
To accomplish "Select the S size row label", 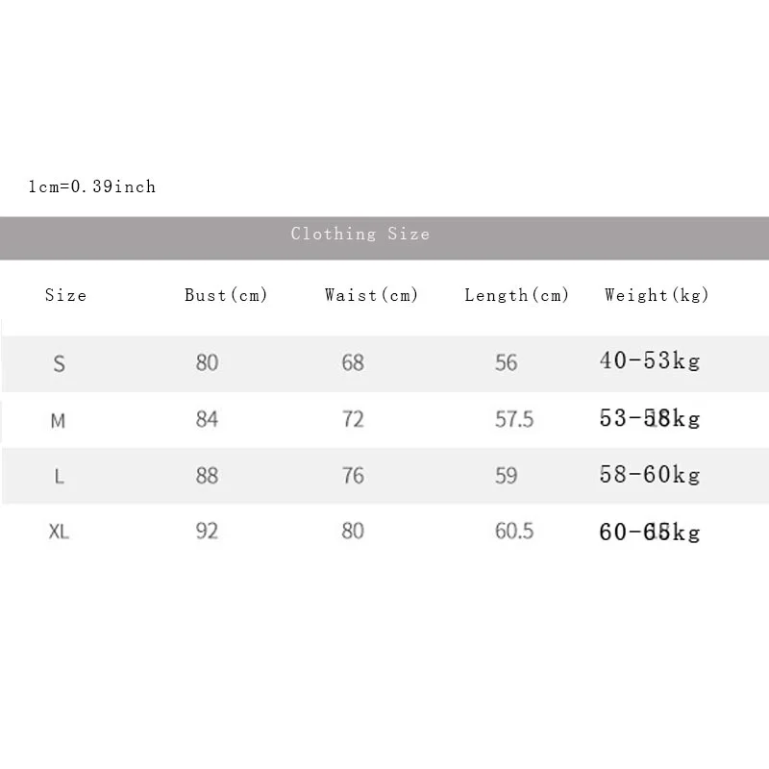I will pyautogui.click(x=59, y=364).
